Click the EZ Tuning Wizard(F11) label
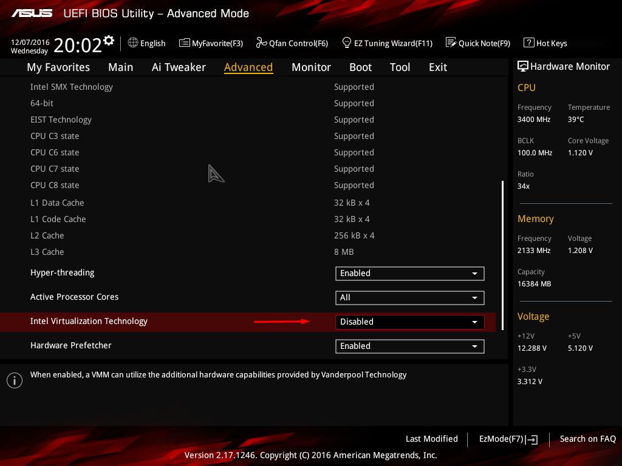Image resolution: width=622 pixels, height=466 pixels. coord(393,43)
